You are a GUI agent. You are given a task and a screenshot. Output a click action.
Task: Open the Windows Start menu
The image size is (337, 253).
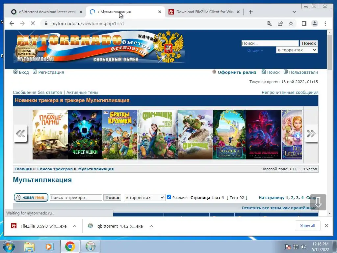[x=9, y=246]
